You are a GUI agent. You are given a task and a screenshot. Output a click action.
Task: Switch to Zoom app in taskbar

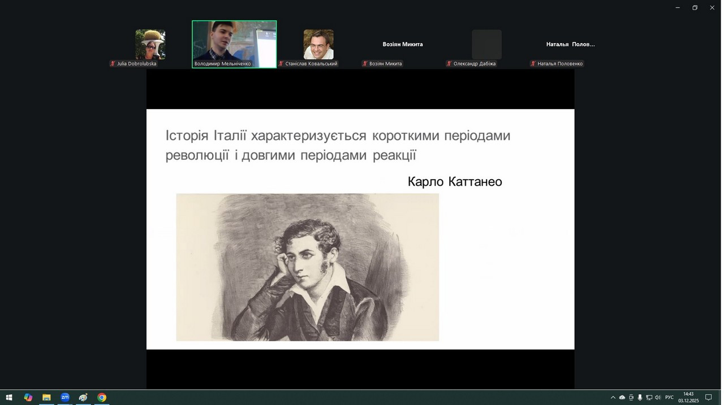coord(65,398)
